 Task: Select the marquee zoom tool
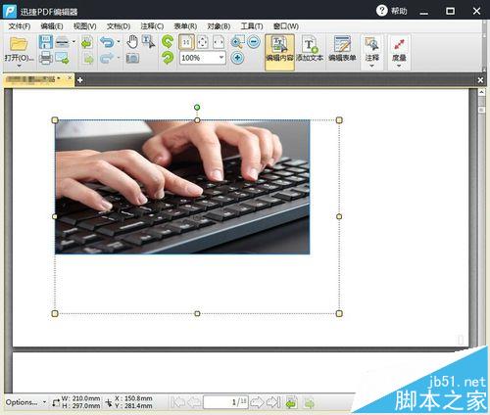[237, 42]
